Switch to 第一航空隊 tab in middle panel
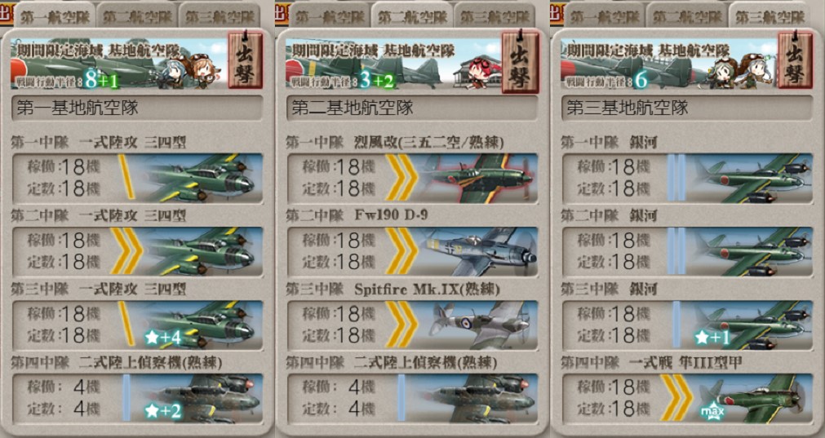 (330, 15)
